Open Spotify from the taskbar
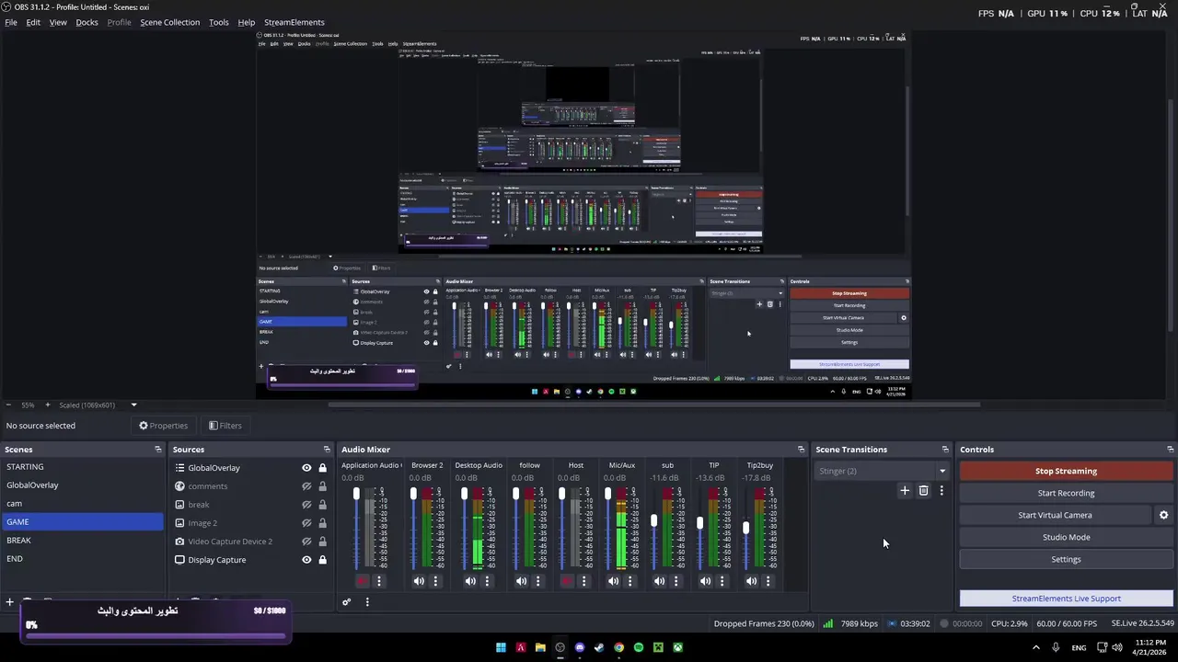The height and width of the screenshot is (662, 1178). pos(639,647)
